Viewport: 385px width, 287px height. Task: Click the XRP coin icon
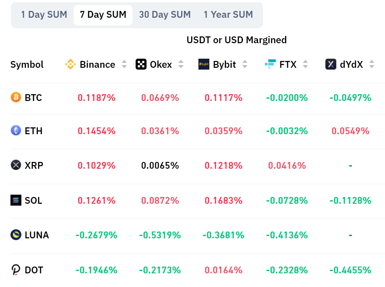pos(16,165)
